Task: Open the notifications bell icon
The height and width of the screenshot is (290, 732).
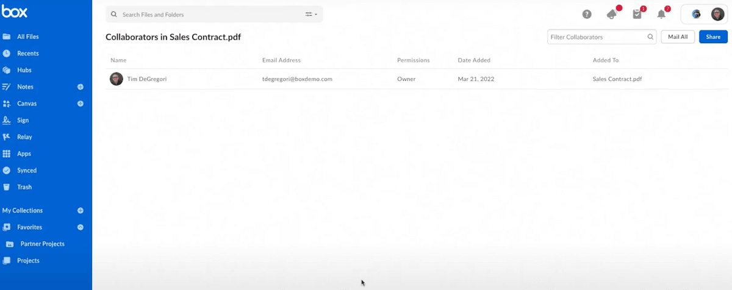Action: tap(661, 15)
